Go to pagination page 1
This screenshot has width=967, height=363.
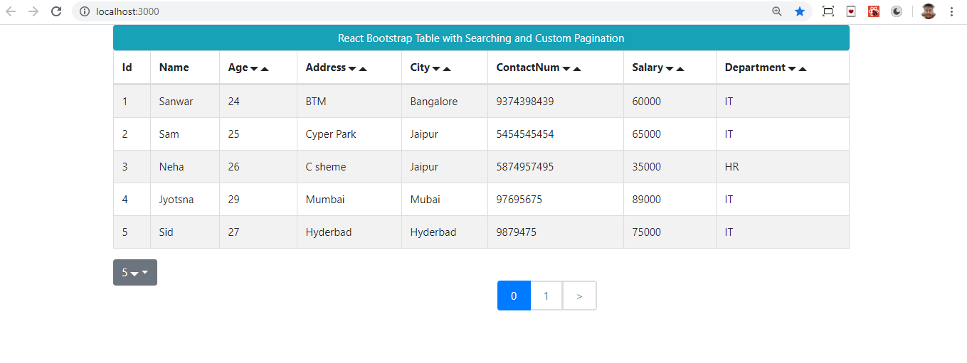click(546, 296)
